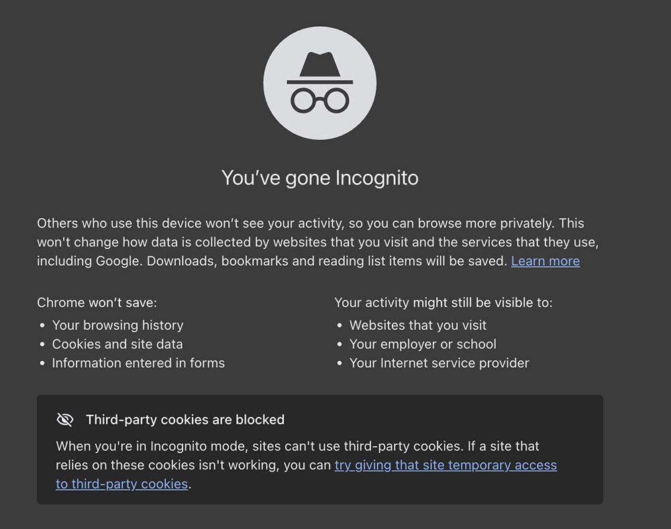Select the "Cookies and site data" item

117,344
